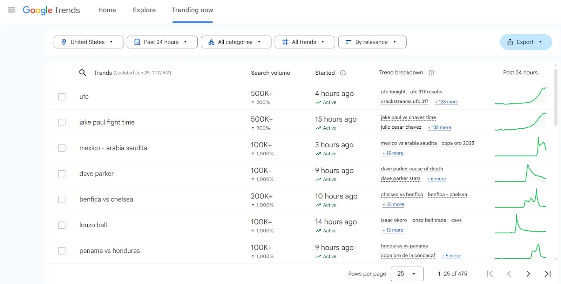
Task: Open the 'ufc 317 results' related query
Action: click(426, 92)
